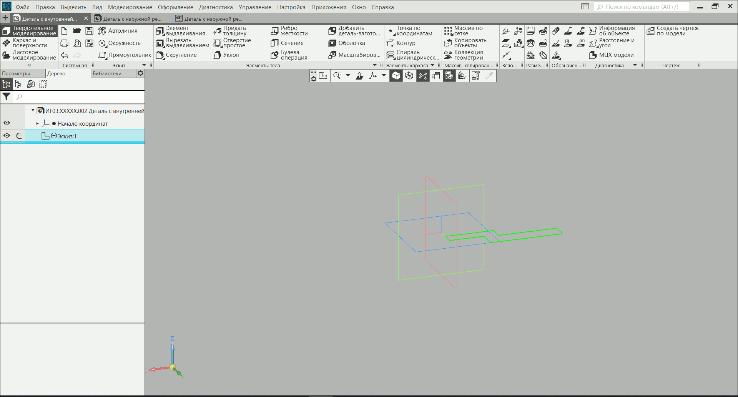The width and height of the screenshot is (738, 397).
Task: Choose Вырезать выдавливанием cut command
Action: pyautogui.click(x=183, y=43)
